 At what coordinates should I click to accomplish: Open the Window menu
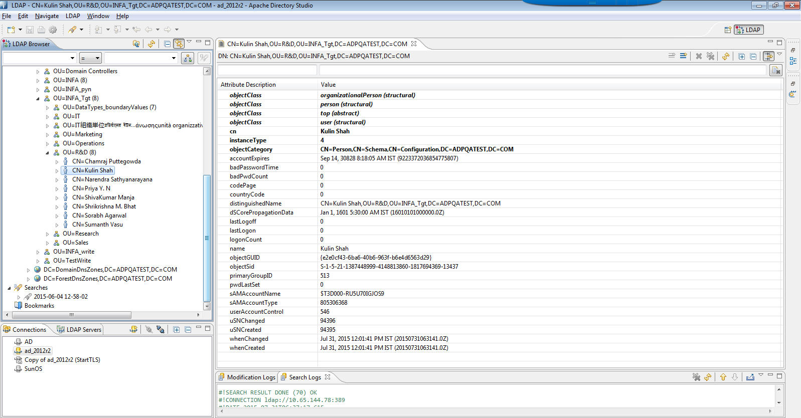coord(98,16)
